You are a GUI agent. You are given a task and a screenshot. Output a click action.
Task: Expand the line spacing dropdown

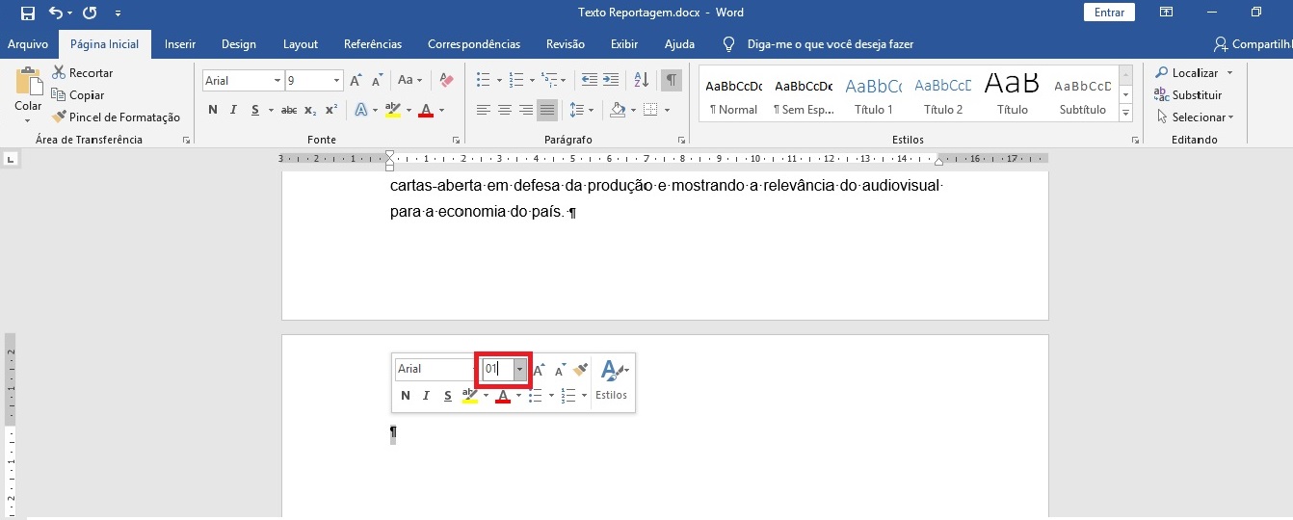coord(591,110)
